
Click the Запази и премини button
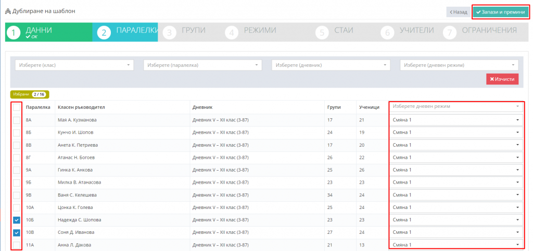(x=501, y=12)
